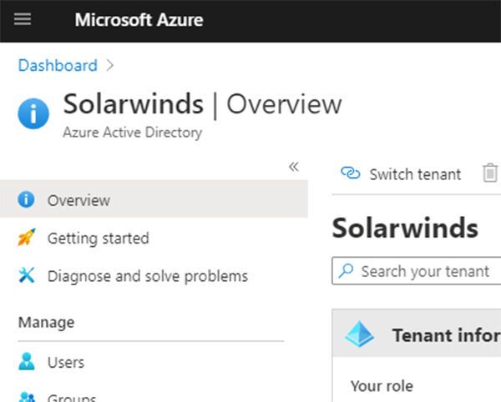Click the Solarwinds | Overview page title
Screen dimensions: 501x402
click(x=203, y=104)
